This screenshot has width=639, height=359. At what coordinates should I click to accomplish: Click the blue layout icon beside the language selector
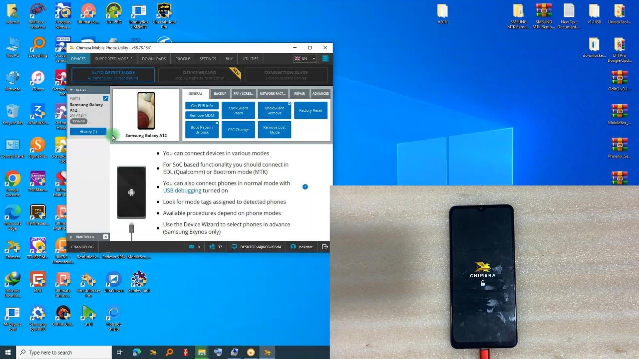[x=325, y=59]
